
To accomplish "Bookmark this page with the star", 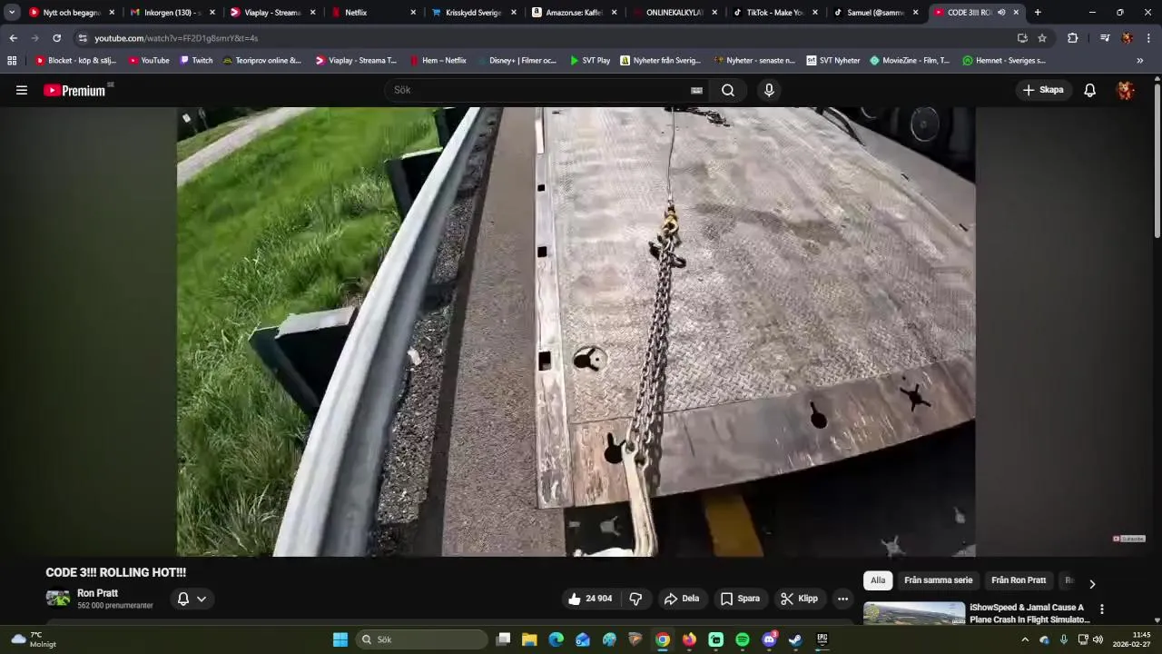I will [1042, 38].
